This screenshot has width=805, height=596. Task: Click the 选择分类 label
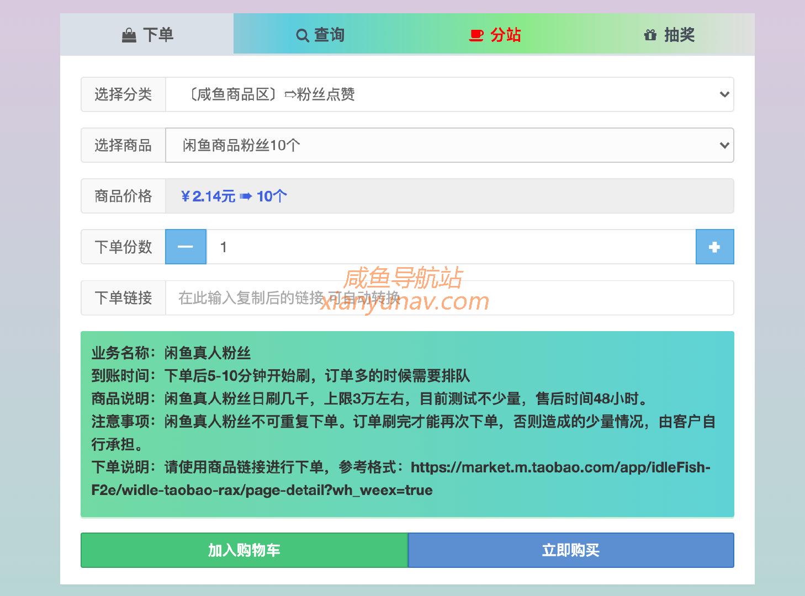pyautogui.click(x=123, y=94)
